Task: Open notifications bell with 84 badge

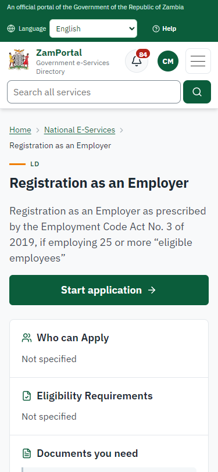Action: [x=137, y=61]
